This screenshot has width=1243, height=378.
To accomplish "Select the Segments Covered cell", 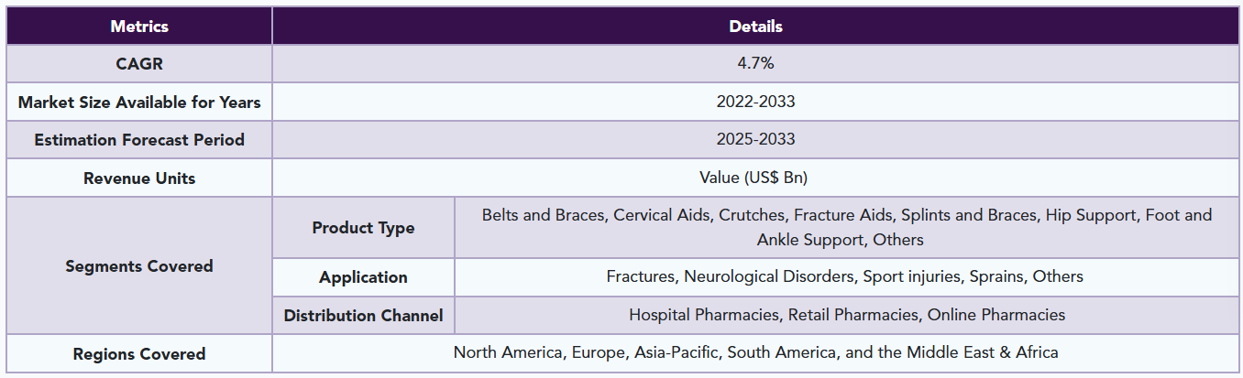I will click(139, 265).
